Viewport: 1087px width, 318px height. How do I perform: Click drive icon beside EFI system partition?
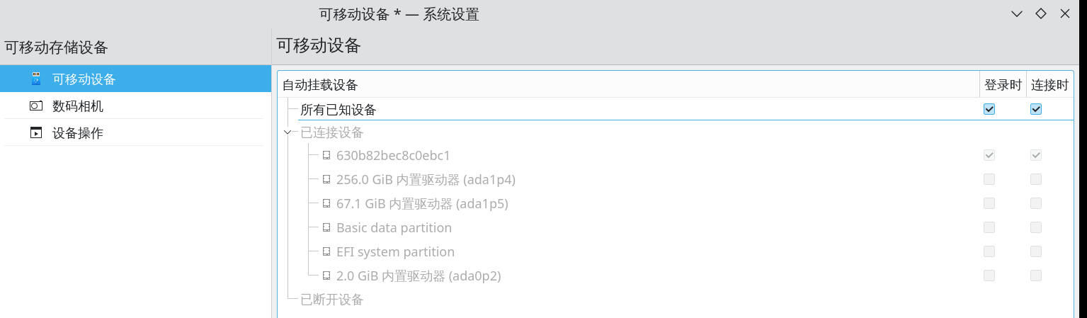point(326,251)
